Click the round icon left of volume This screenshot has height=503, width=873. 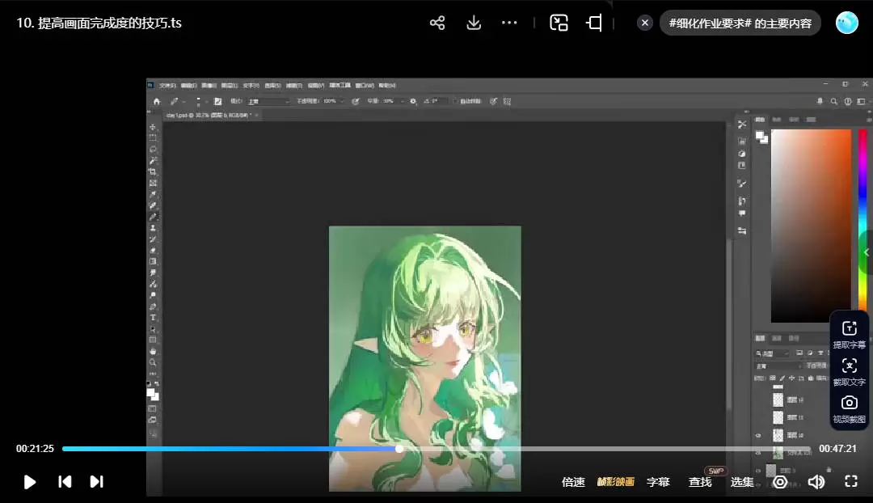(780, 482)
